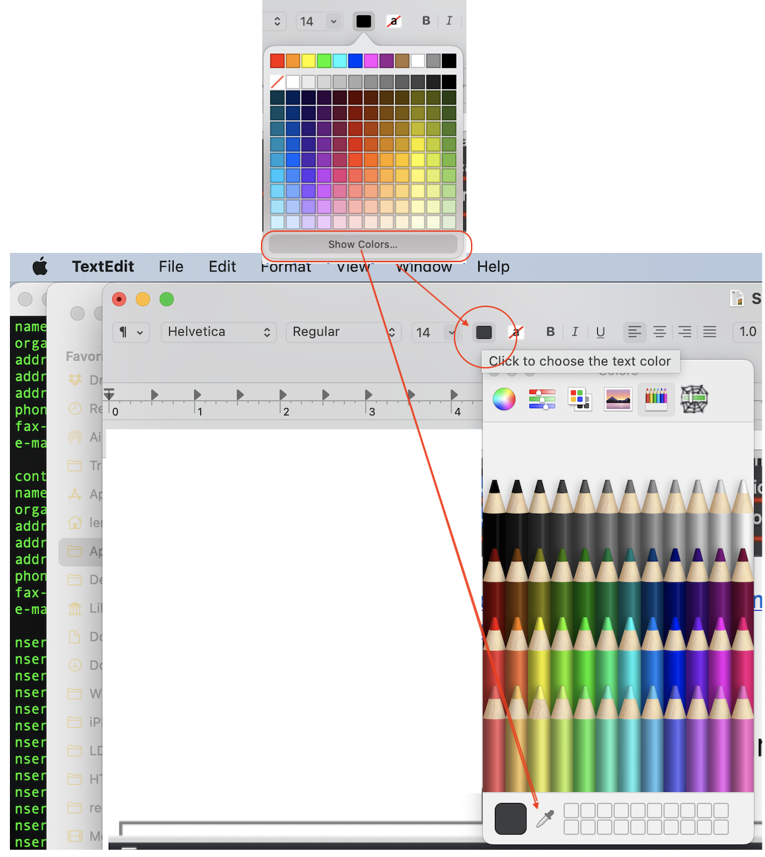Screen dimensions: 765x857
Task: Switch to Color Sliders view
Action: coord(541,399)
